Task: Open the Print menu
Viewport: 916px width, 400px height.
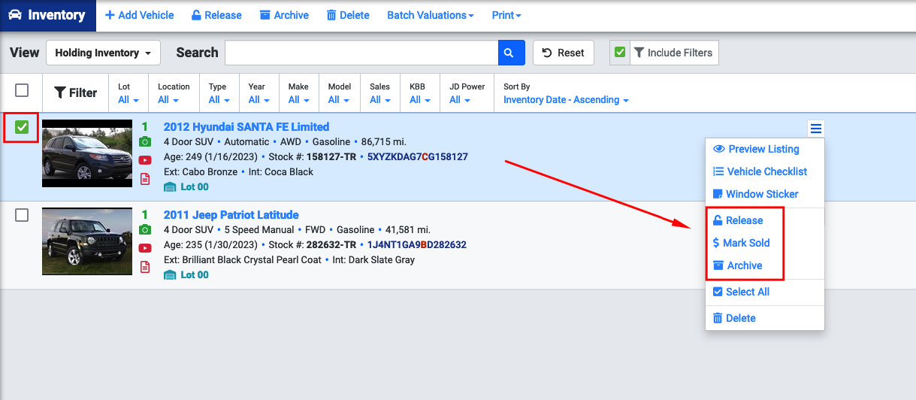Action: click(x=506, y=15)
